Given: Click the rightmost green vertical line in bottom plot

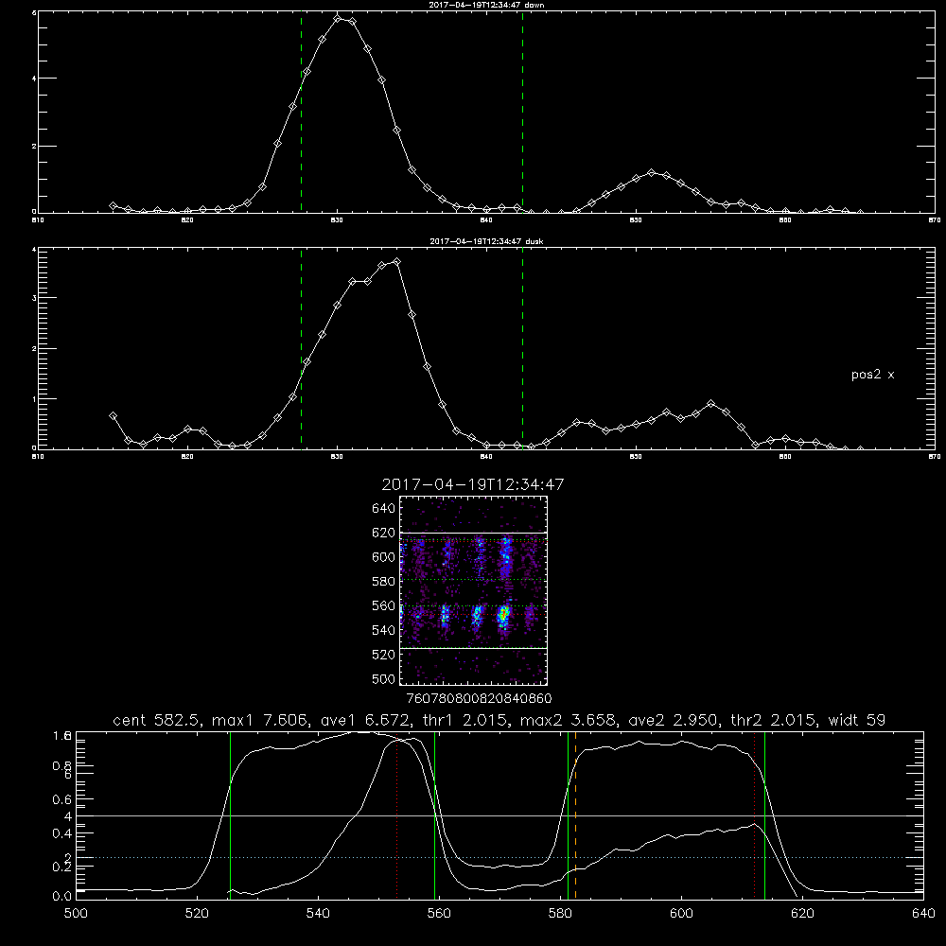Looking at the screenshot, I should (x=764, y=815).
